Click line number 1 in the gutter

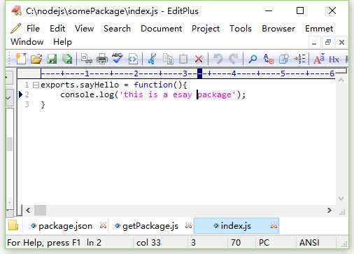pos(27,85)
